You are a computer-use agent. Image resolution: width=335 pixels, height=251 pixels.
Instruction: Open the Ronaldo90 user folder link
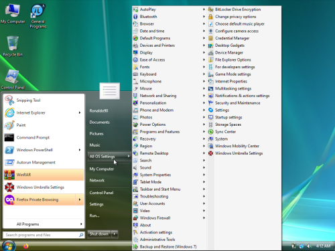point(98,110)
